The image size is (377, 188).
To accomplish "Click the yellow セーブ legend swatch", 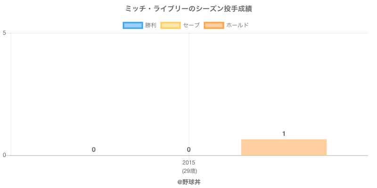I will (170, 25).
